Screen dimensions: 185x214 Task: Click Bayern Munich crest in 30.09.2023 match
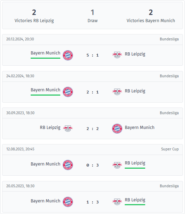(x=117, y=129)
